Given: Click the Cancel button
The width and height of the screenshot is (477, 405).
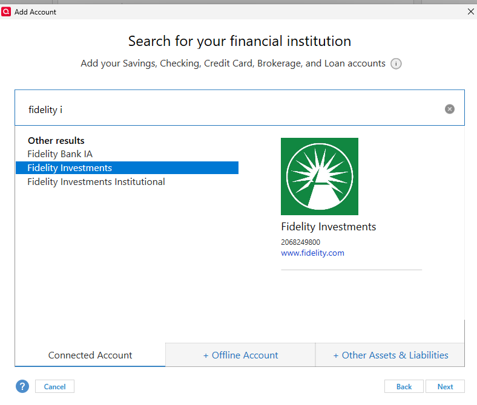Looking at the screenshot, I should coord(54,386).
